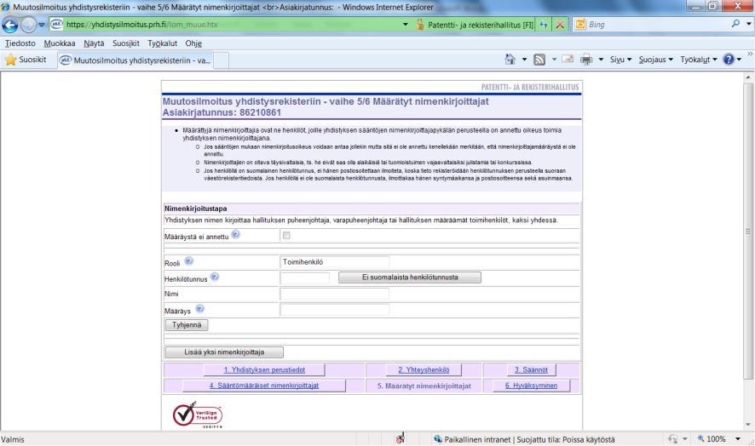
Task: Open the Työkalut command bar menu
Action: (x=699, y=60)
